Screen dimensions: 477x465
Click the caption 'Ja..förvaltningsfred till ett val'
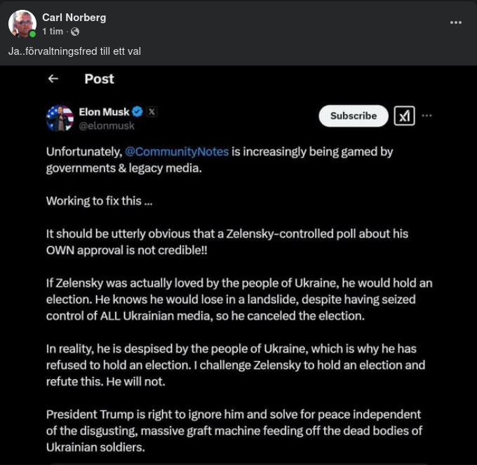(74, 51)
